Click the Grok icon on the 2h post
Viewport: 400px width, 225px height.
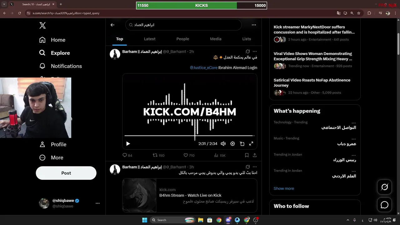coord(248,52)
